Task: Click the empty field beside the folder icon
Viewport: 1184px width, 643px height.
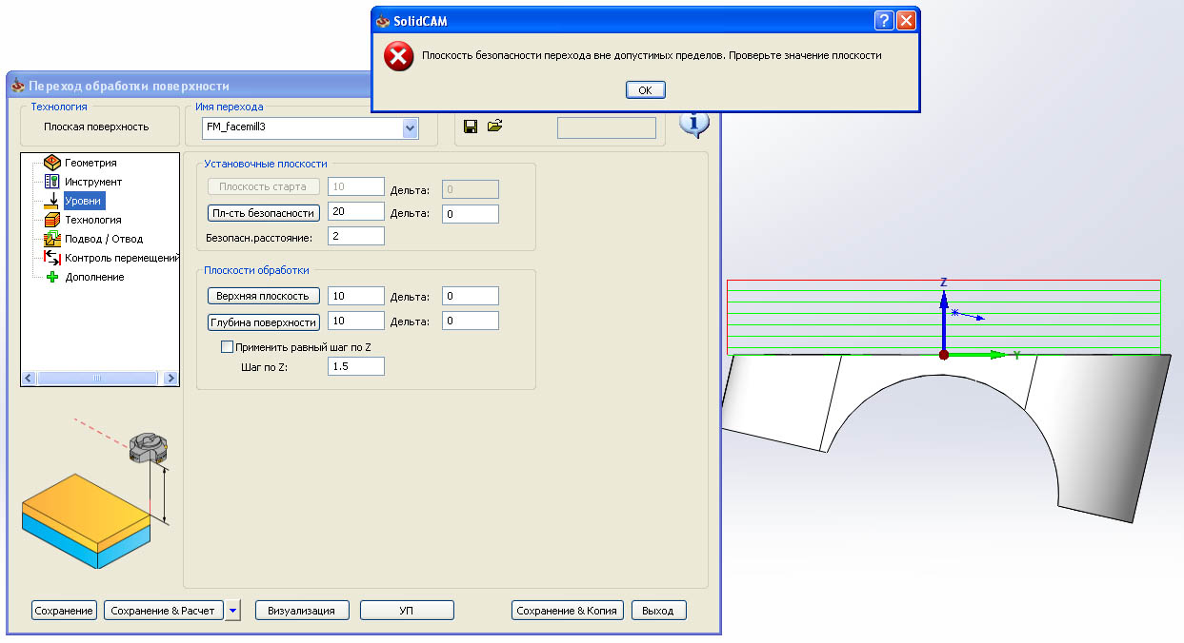Action: [607, 127]
